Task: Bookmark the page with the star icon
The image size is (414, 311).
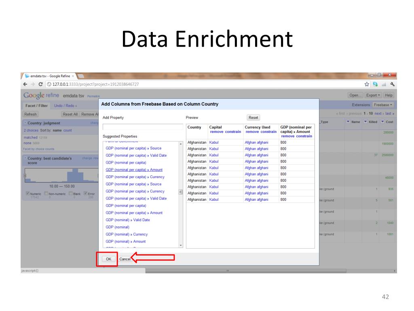Action: [367, 84]
